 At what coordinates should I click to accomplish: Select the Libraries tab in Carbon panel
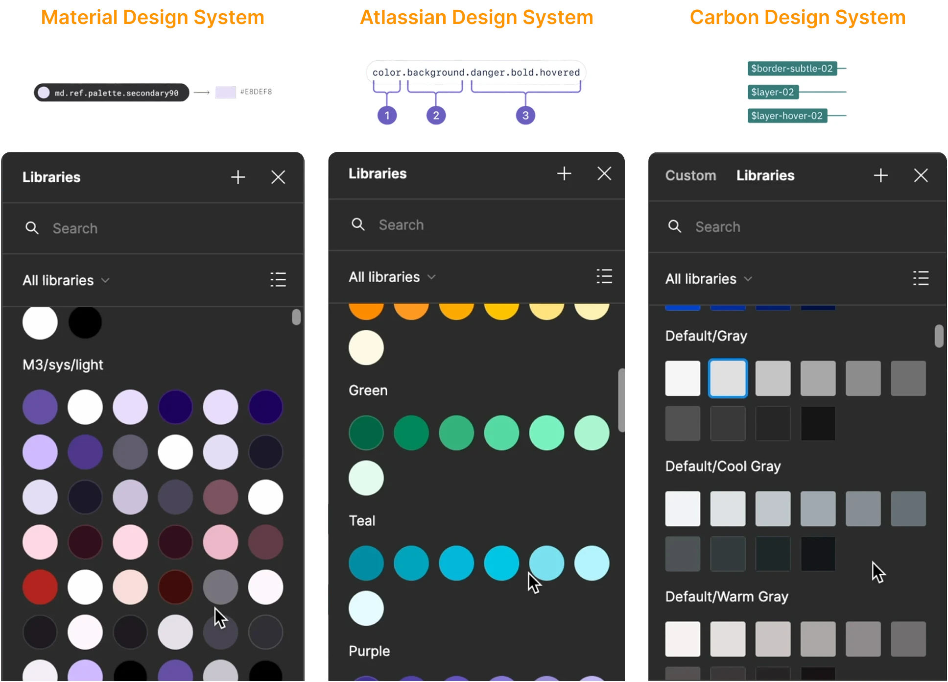765,175
